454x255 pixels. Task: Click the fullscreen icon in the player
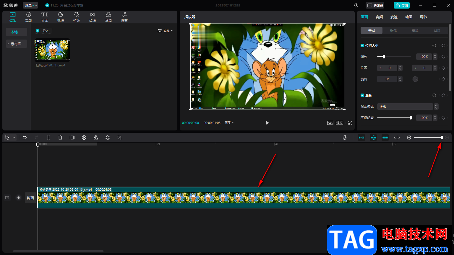tap(350, 123)
